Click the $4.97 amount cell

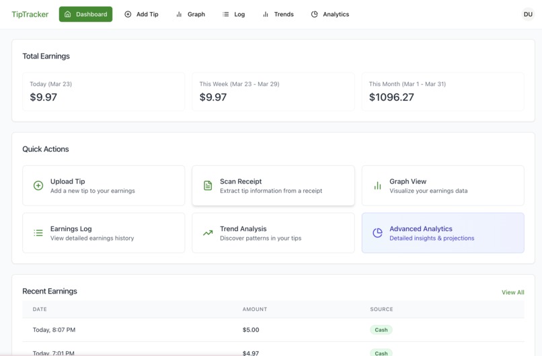pos(251,353)
